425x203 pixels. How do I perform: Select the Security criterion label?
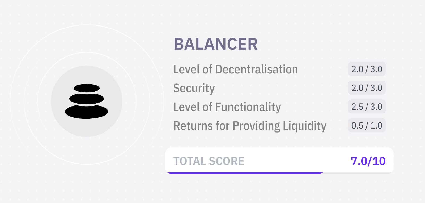coord(194,88)
